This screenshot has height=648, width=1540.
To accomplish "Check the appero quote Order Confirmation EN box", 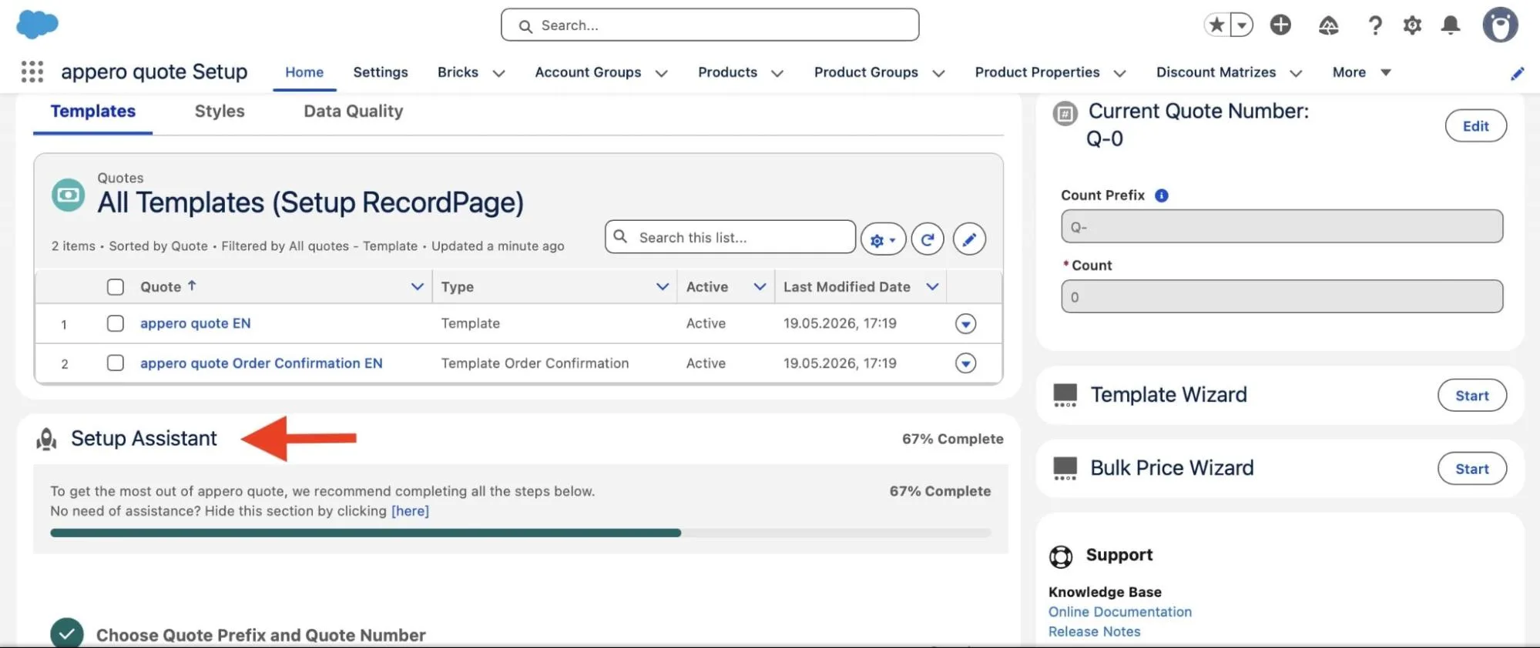I will pyautogui.click(x=116, y=362).
